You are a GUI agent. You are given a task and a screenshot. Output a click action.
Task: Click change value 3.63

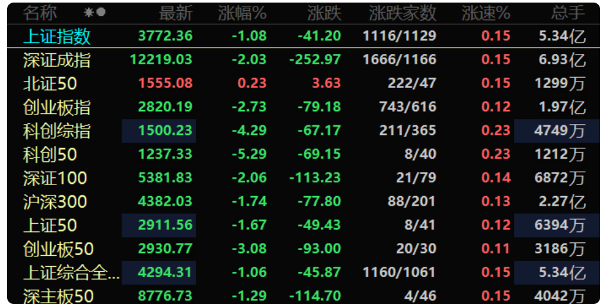pyautogui.click(x=327, y=83)
